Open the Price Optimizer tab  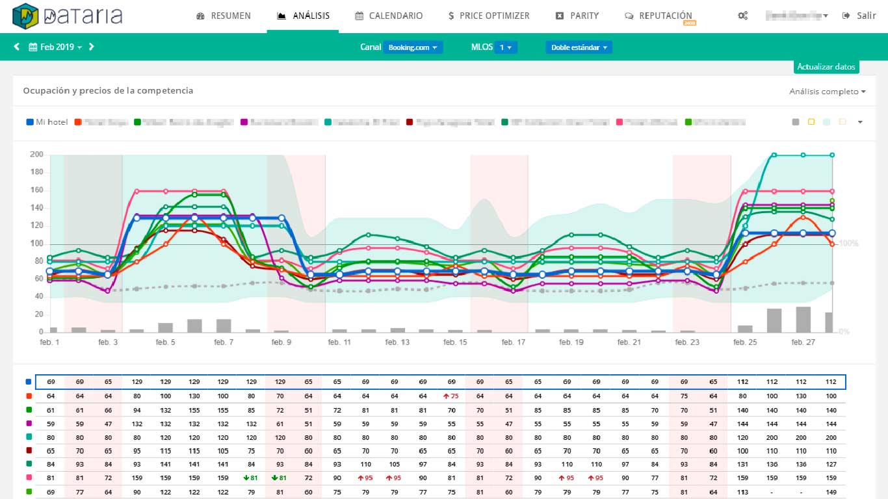pyautogui.click(x=489, y=16)
